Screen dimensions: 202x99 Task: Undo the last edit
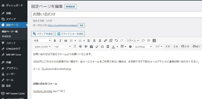click(116, 41)
